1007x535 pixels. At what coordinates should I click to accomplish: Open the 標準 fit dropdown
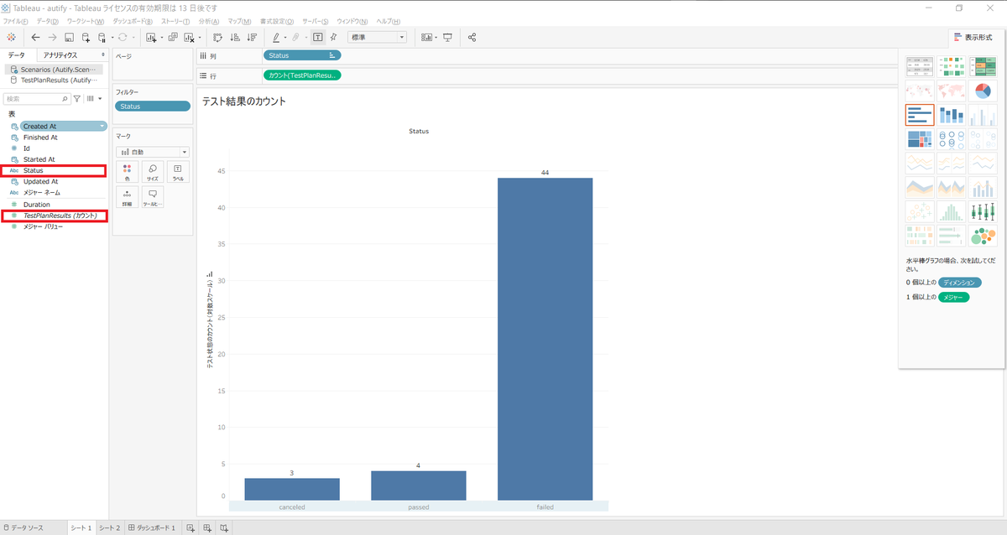pyautogui.click(x=377, y=37)
